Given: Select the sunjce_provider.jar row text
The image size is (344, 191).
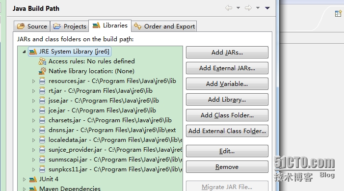Looking at the screenshot, I should [x=115, y=150].
